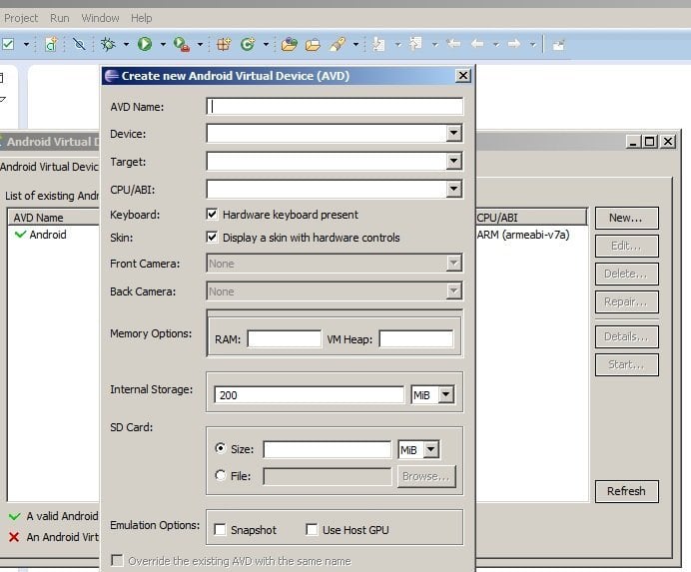Click the Open Task folder icon
This screenshot has height=572, width=691.
pos(313,45)
